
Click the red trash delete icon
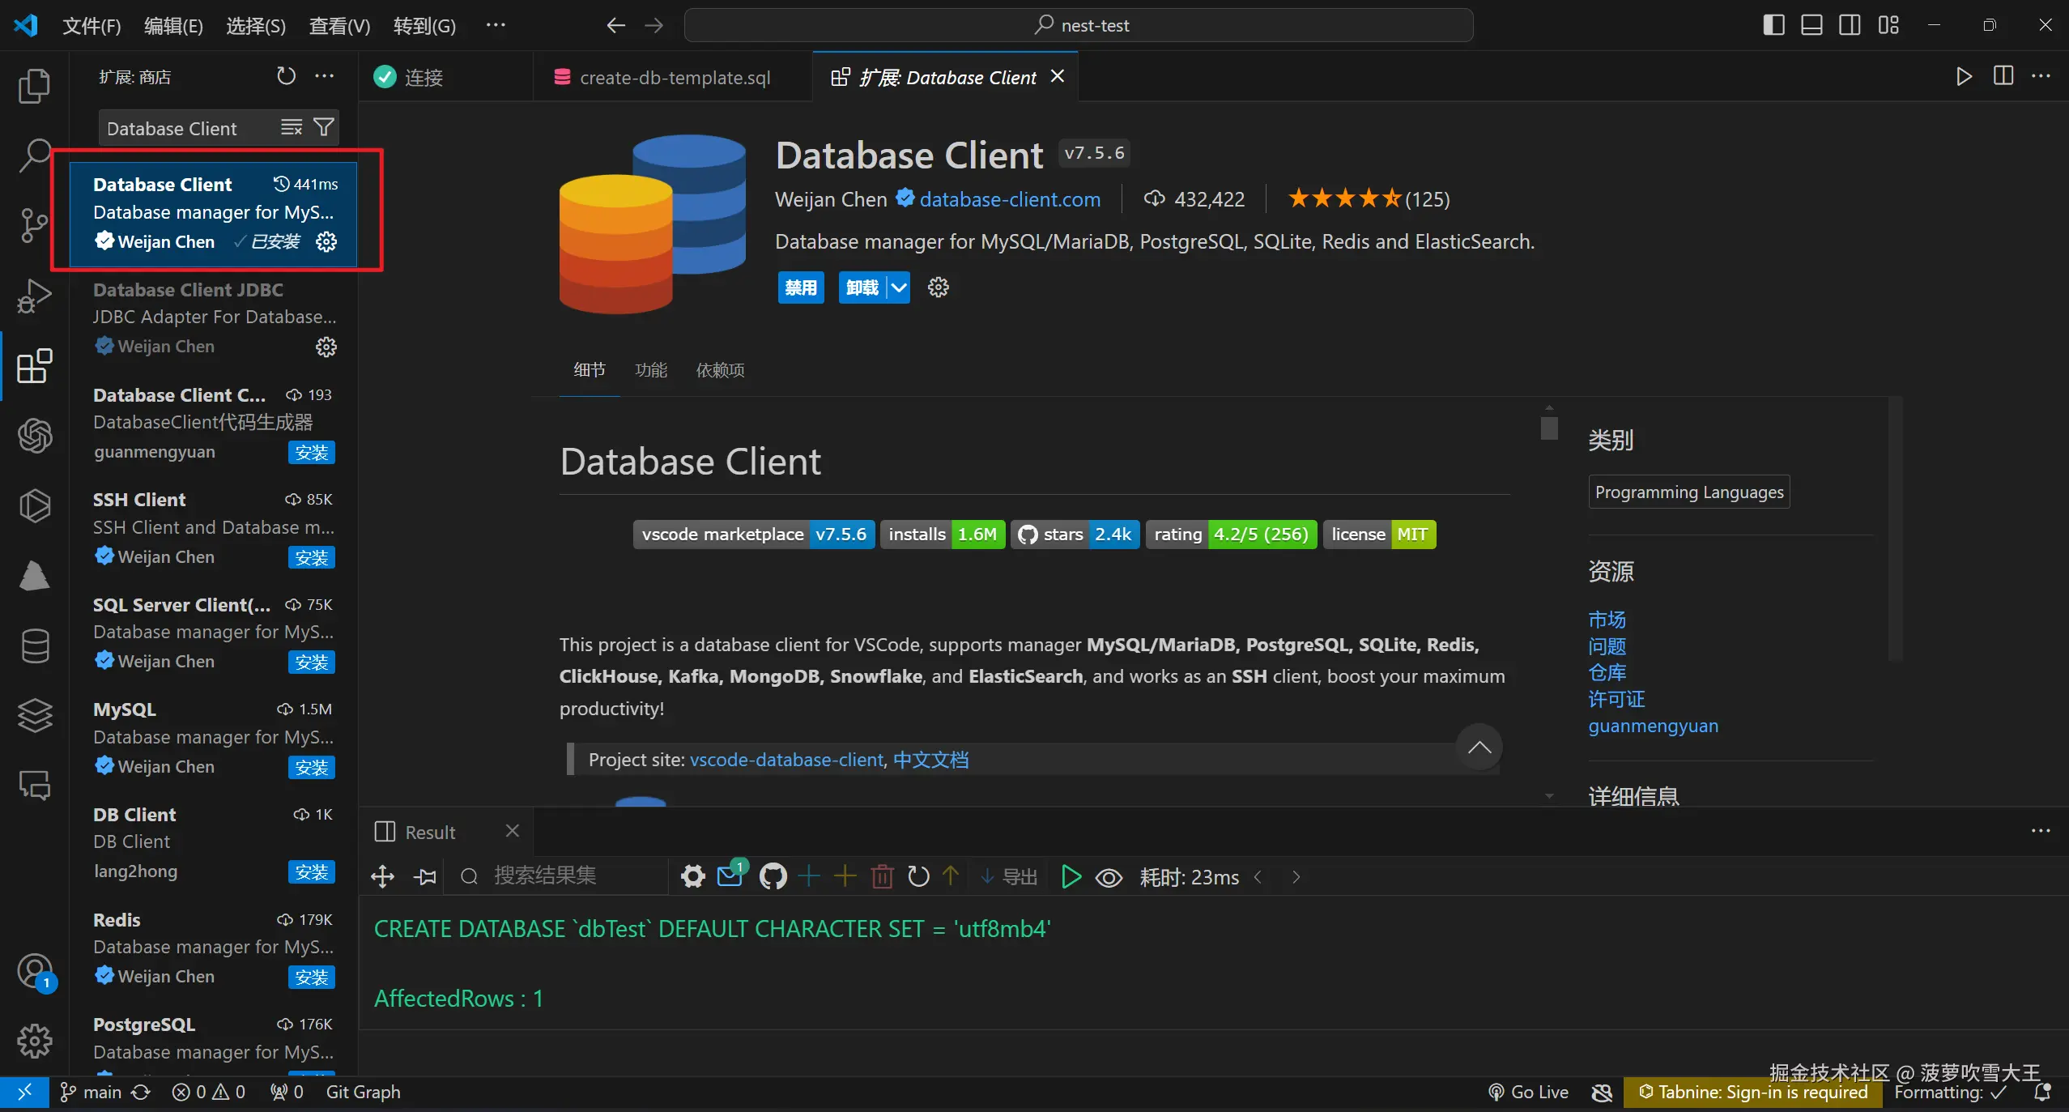(882, 876)
